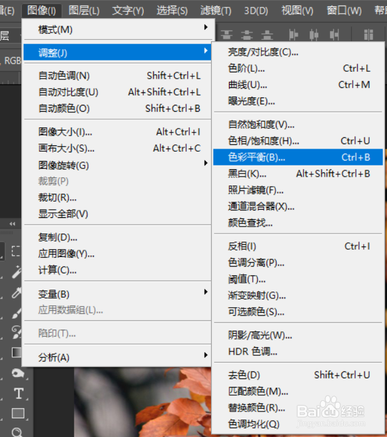
Task: Open 匹配颜色(M) dialog
Action: (x=298, y=391)
